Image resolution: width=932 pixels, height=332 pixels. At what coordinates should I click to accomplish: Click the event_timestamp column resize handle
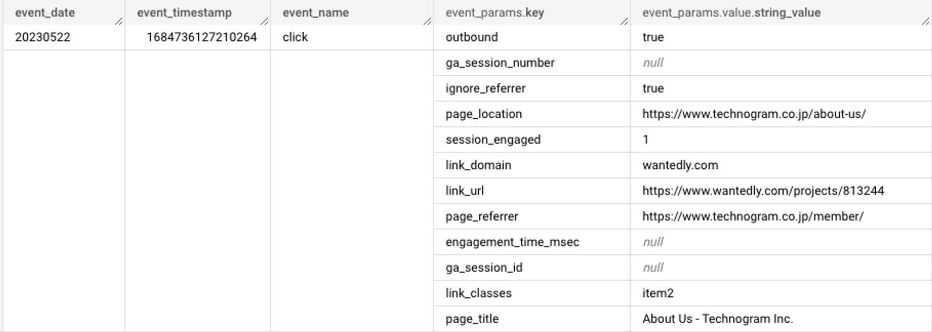click(264, 21)
